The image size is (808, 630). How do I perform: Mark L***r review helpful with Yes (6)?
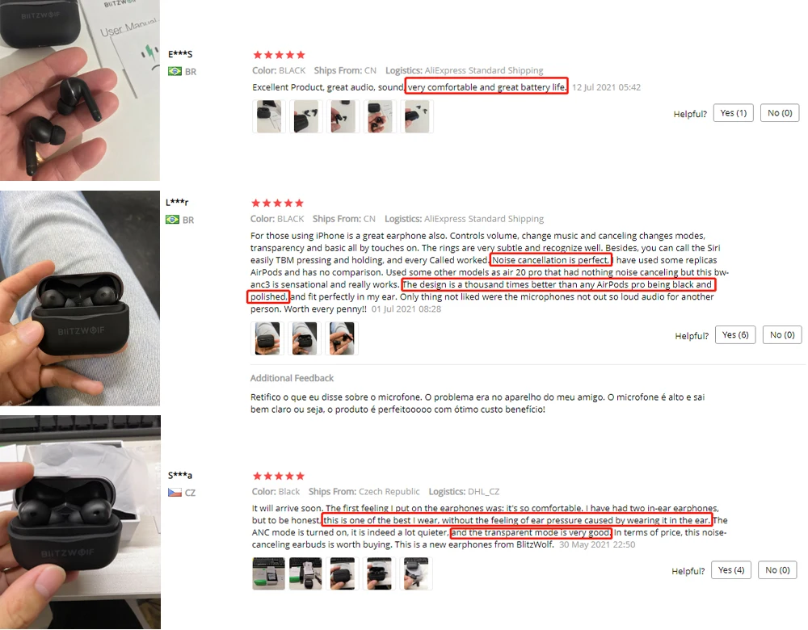pyautogui.click(x=735, y=335)
